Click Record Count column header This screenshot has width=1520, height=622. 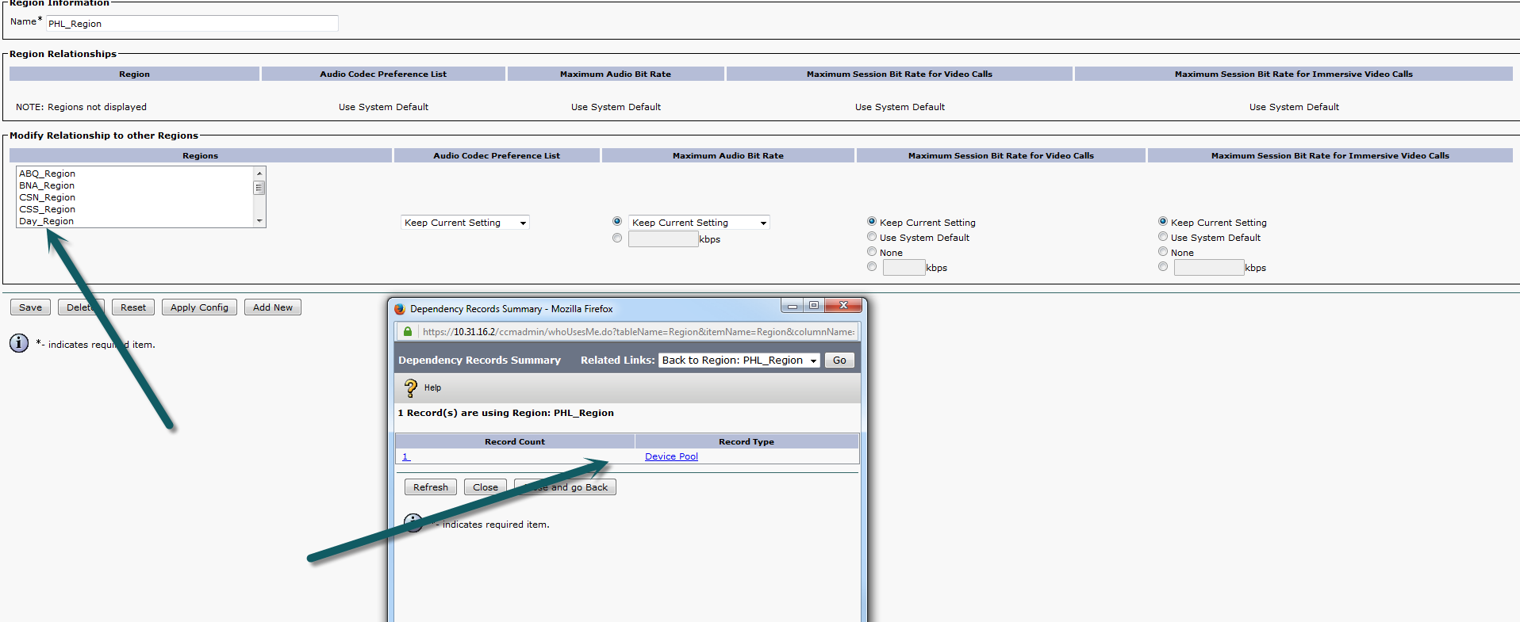click(x=515, y=441)
